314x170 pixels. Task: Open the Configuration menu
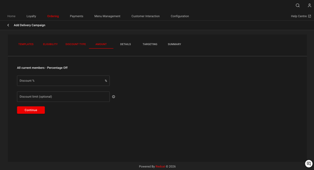180,16
